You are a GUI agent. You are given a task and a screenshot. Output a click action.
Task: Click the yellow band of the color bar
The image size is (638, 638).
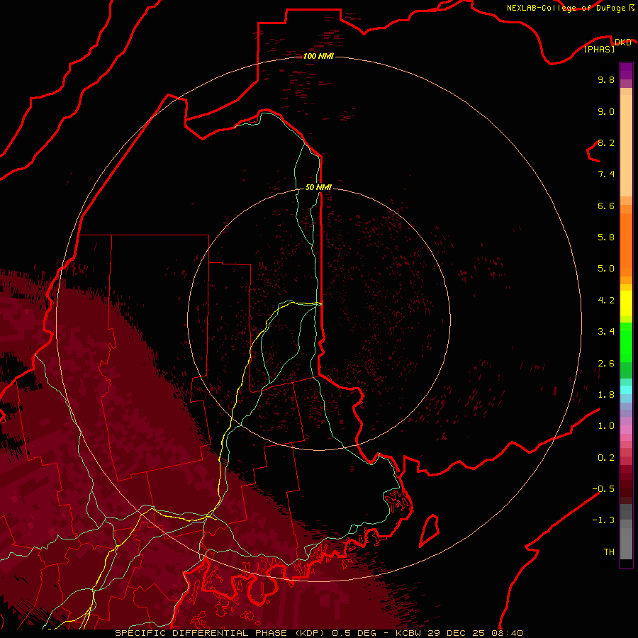pyautogui.click(x=626, y=303)
